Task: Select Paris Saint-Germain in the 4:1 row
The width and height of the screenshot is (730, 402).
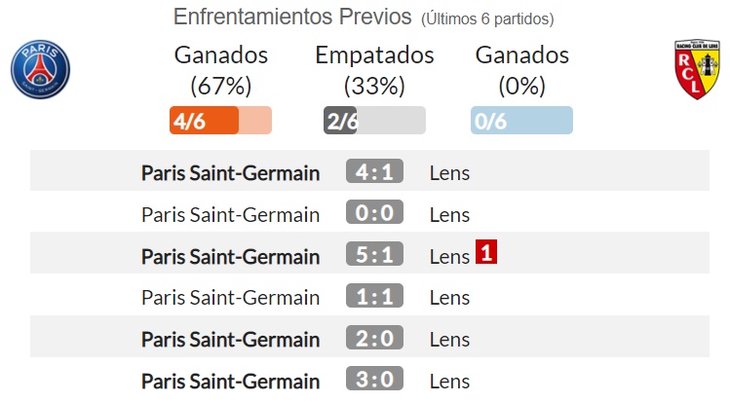Action: pos(230,173)
